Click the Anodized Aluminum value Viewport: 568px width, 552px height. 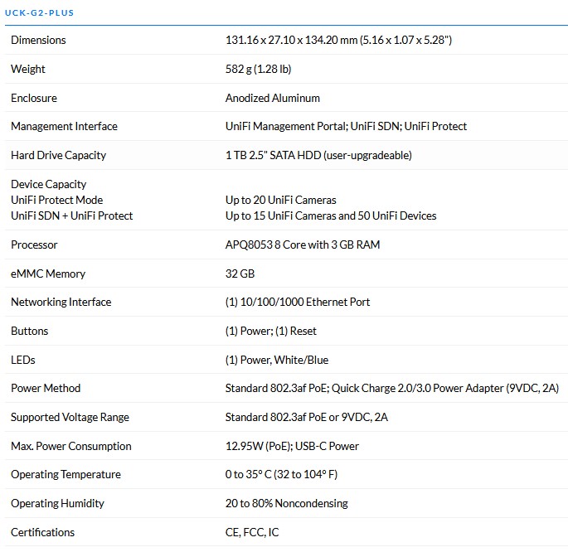(273, 98)
